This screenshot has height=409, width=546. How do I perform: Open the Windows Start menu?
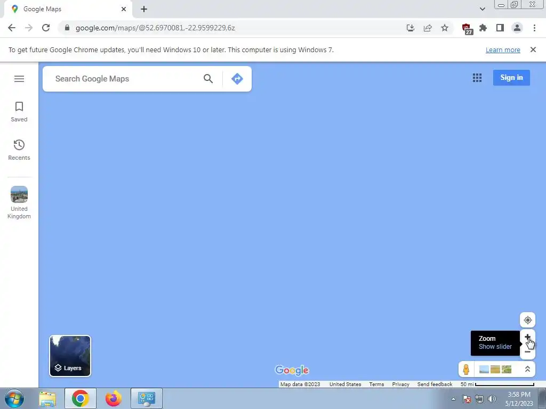pos(14,398)
